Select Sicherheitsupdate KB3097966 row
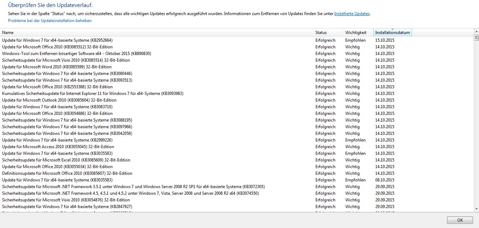 [237, 127]
